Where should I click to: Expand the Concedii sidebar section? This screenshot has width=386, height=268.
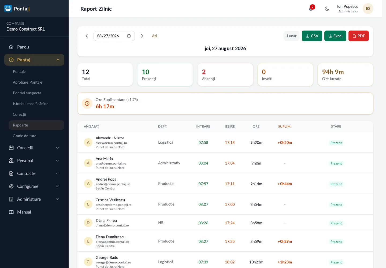(34, 148)
